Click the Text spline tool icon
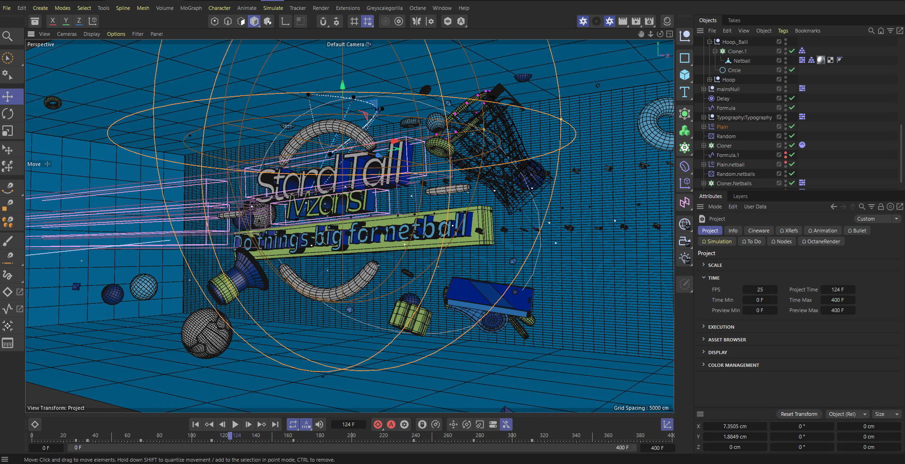 (x=684, y=92)
